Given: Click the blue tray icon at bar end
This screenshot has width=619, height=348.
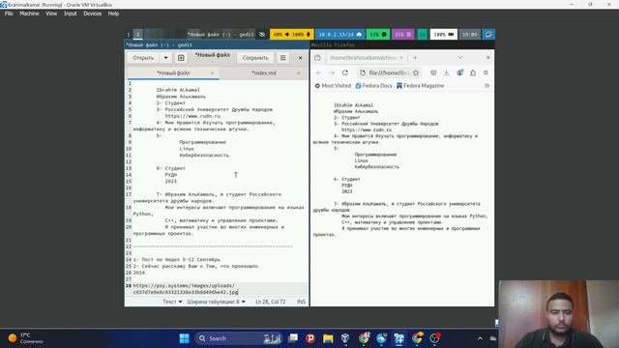Looking at the screenshot, I should coord(488,35).
